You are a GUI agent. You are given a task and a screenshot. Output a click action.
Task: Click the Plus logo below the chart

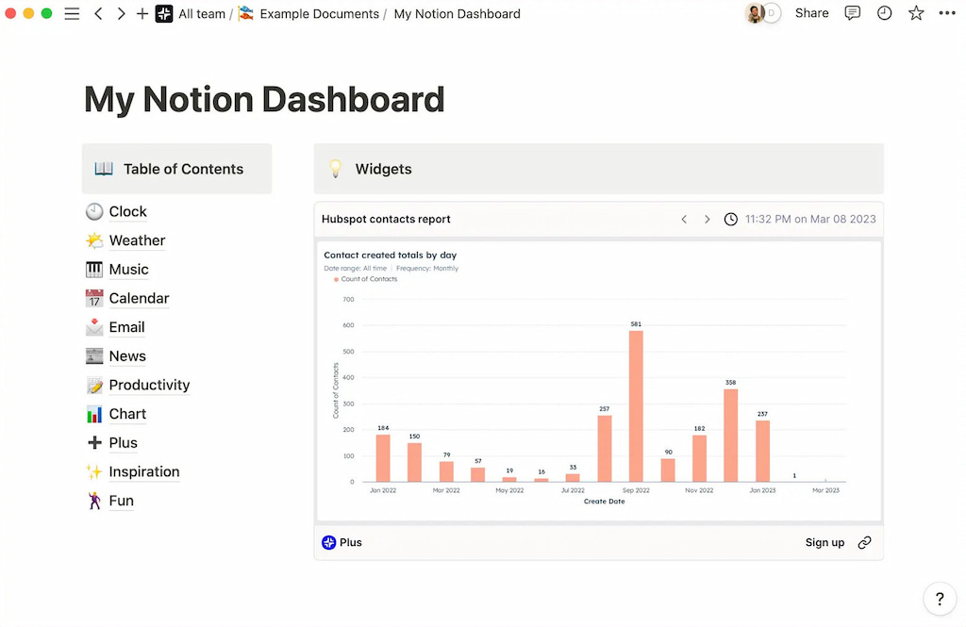click(x=328, y=542)
